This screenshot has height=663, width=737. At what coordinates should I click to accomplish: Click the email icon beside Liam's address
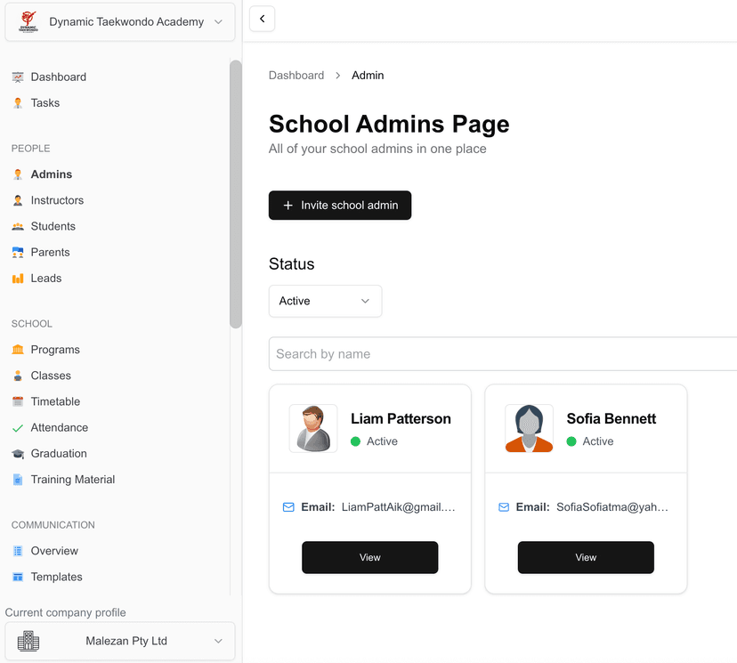pos(288,506)
